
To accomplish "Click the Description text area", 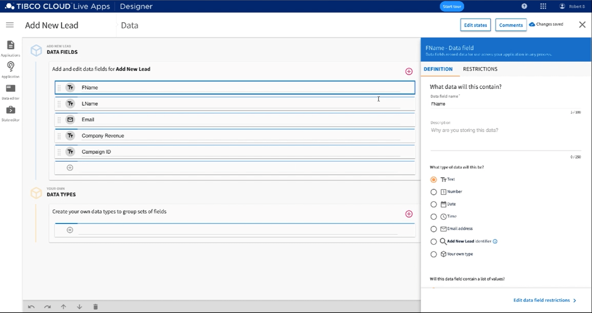I will (506, 138).
